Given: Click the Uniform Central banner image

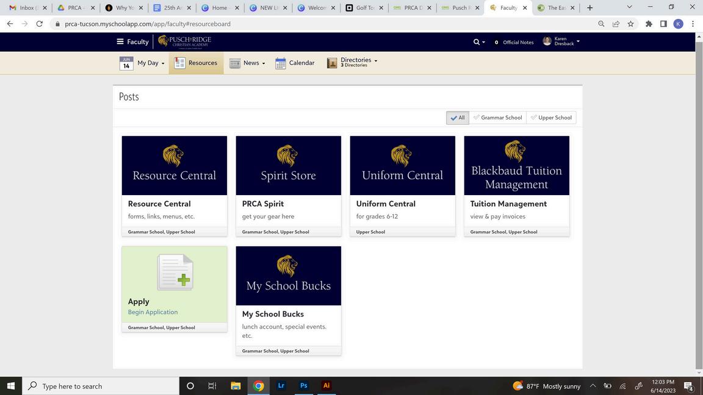Looking at the screenshot, I should tap(403, 166).
